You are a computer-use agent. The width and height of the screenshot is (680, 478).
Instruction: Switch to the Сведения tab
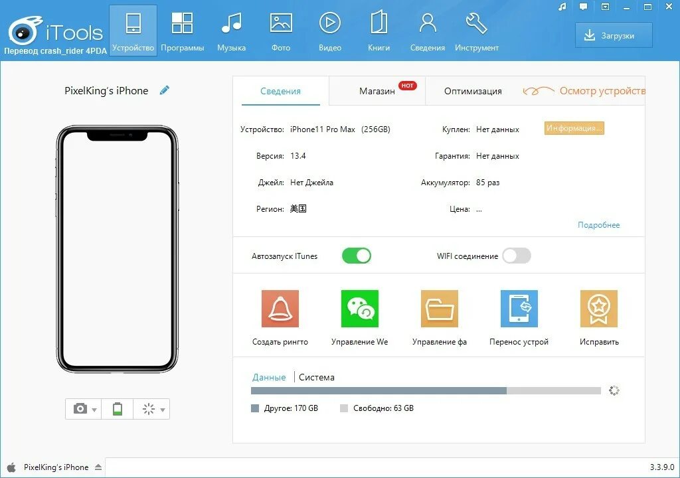281,91
